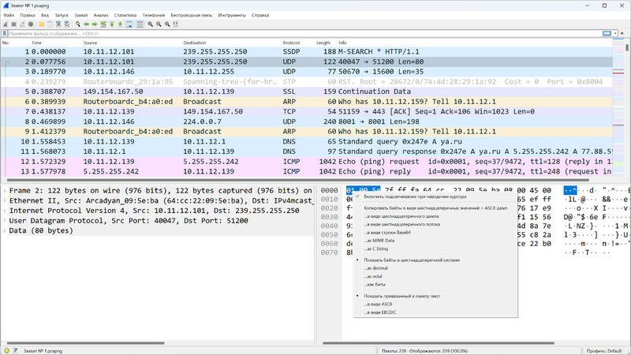Image resolution: width=631 pixels, height=355 pixels.
Task: Open the display filter history dropdown
Action: click(615, 33)
